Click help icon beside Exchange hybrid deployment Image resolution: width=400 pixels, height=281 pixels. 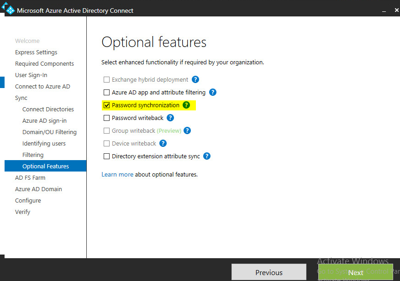195,79
